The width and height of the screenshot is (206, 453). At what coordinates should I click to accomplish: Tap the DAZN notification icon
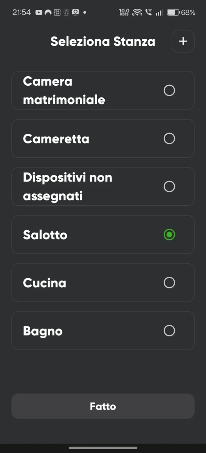57,12
